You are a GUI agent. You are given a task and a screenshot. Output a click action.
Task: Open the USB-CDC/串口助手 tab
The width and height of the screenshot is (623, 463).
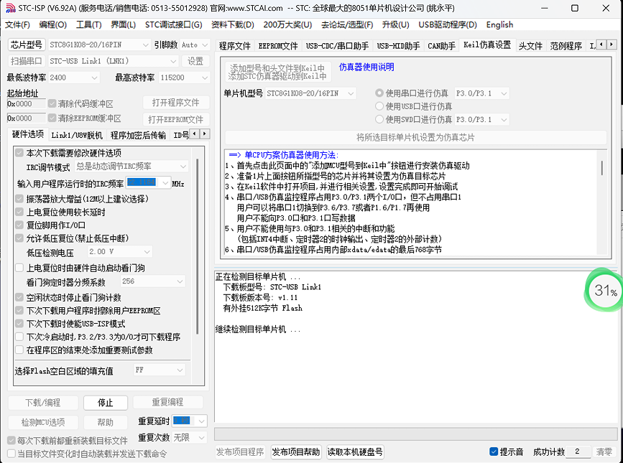(337, 46)
